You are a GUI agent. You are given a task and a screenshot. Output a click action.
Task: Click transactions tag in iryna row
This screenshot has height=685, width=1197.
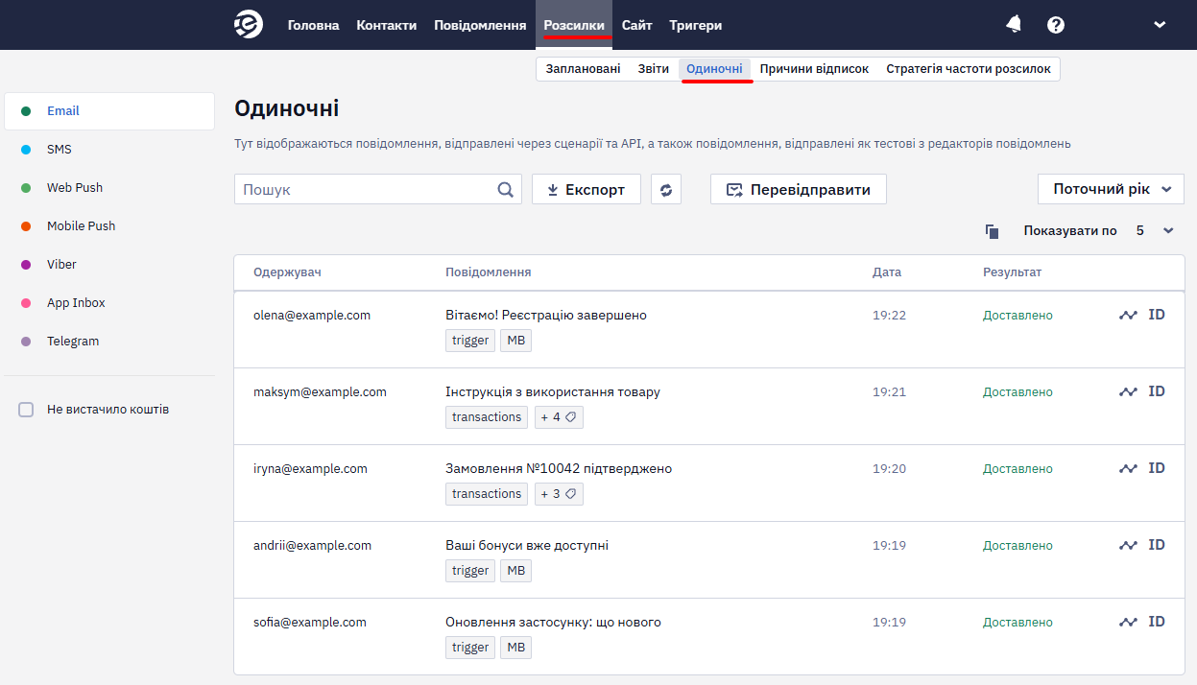pos(487,494)
